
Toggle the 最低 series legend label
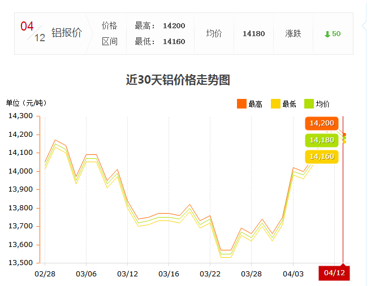tap(290, 104)
